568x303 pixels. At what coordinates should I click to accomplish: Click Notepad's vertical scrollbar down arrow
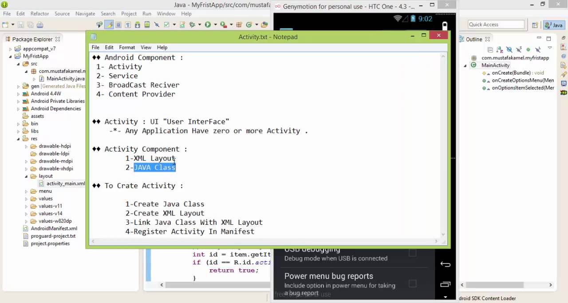coord(442,234)
